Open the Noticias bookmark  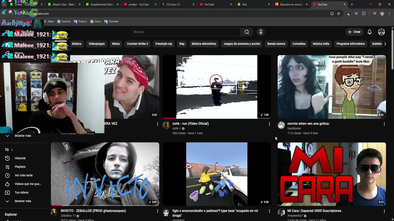click(64, 21)
